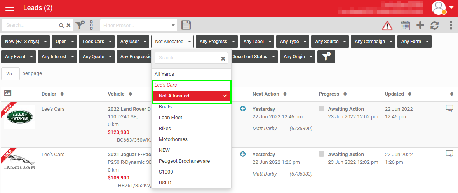The height and width of the screenshot is (193, 458).
Task: Open the Close Lost Status filter
Action: pos(254,57)
